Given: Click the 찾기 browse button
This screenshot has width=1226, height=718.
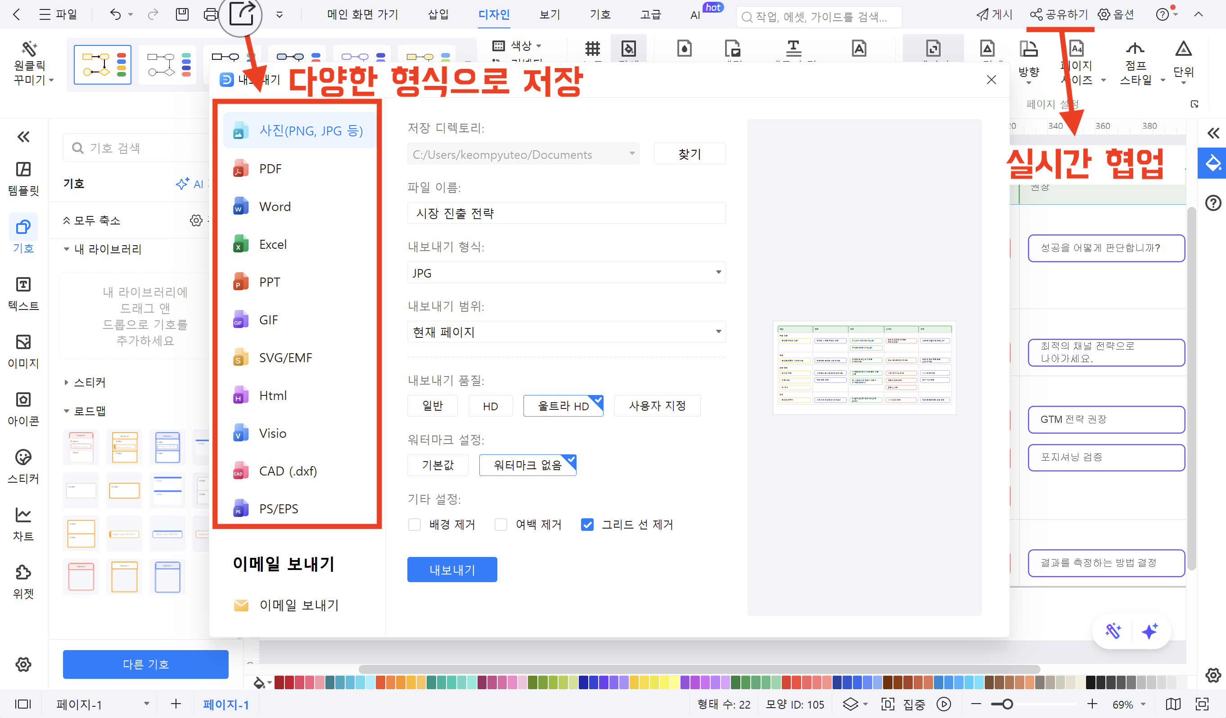Looking at the screenshot, I should point(689,154).
